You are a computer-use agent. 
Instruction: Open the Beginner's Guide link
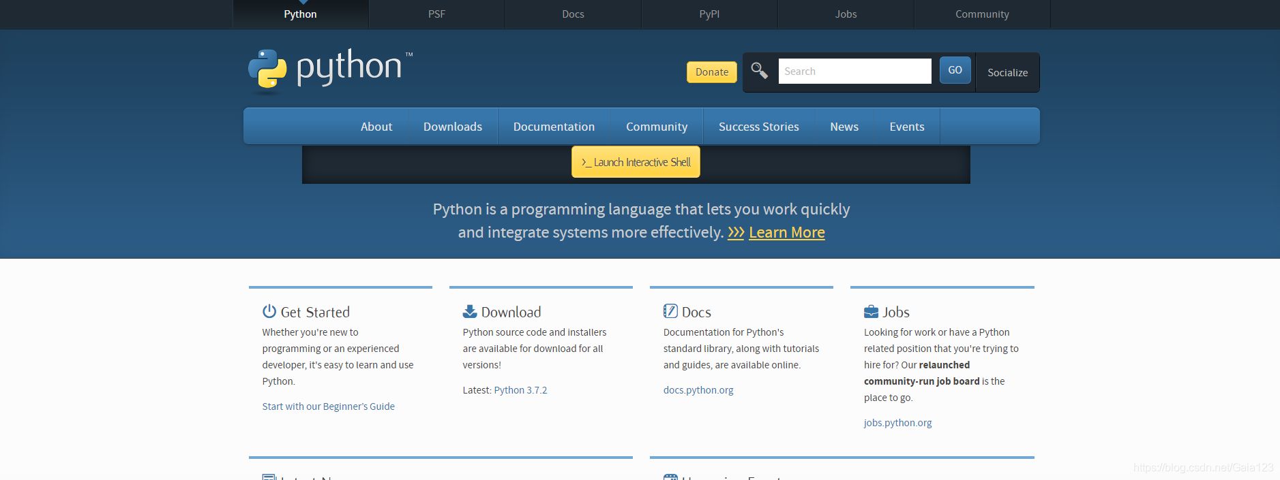point(328,406)
